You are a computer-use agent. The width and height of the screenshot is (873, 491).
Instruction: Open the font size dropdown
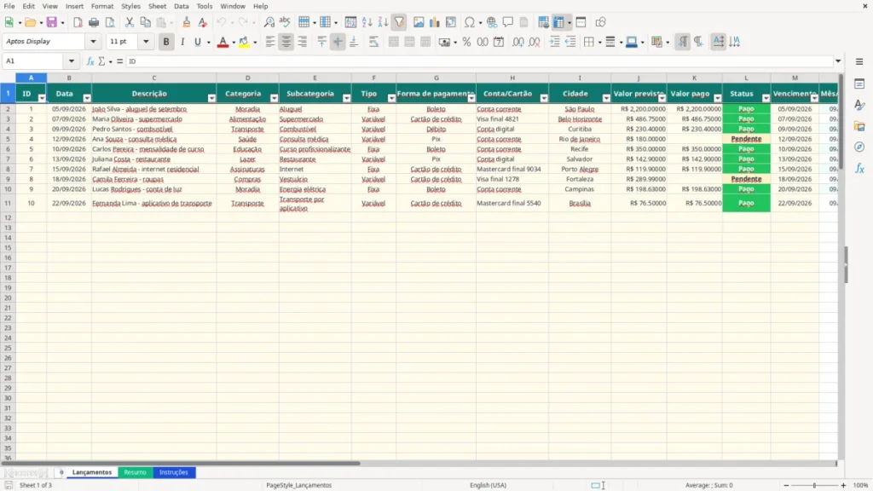tap(146, 42)
